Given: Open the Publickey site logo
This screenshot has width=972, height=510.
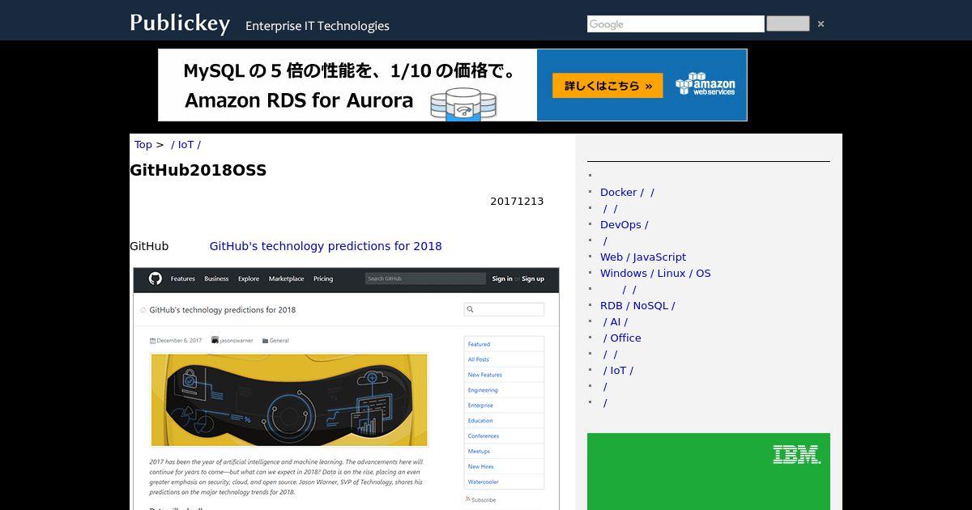Looking at the screenshot, I should click(180, 23).
